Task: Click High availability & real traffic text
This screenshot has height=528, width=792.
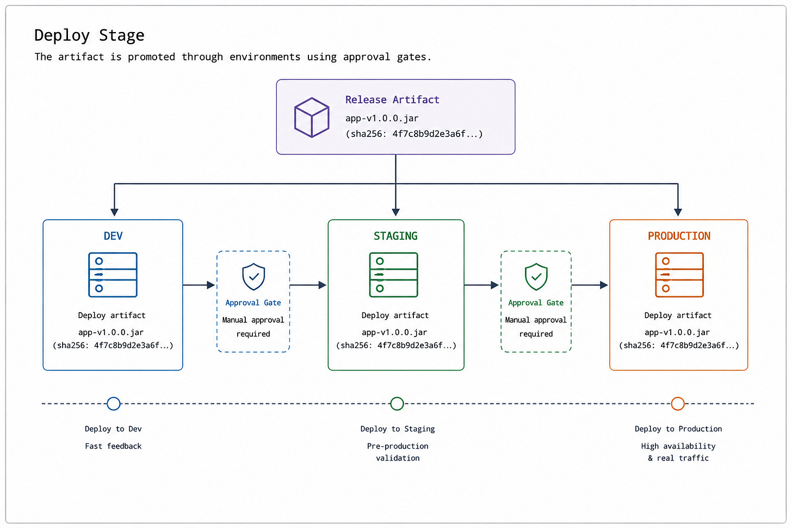Action: coord(678,452)
